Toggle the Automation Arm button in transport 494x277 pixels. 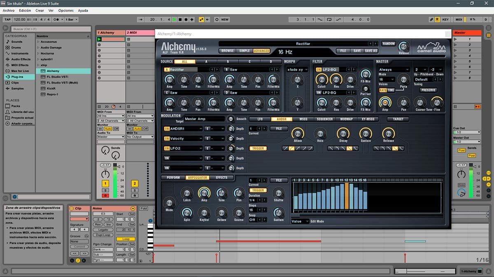[201, 19]
